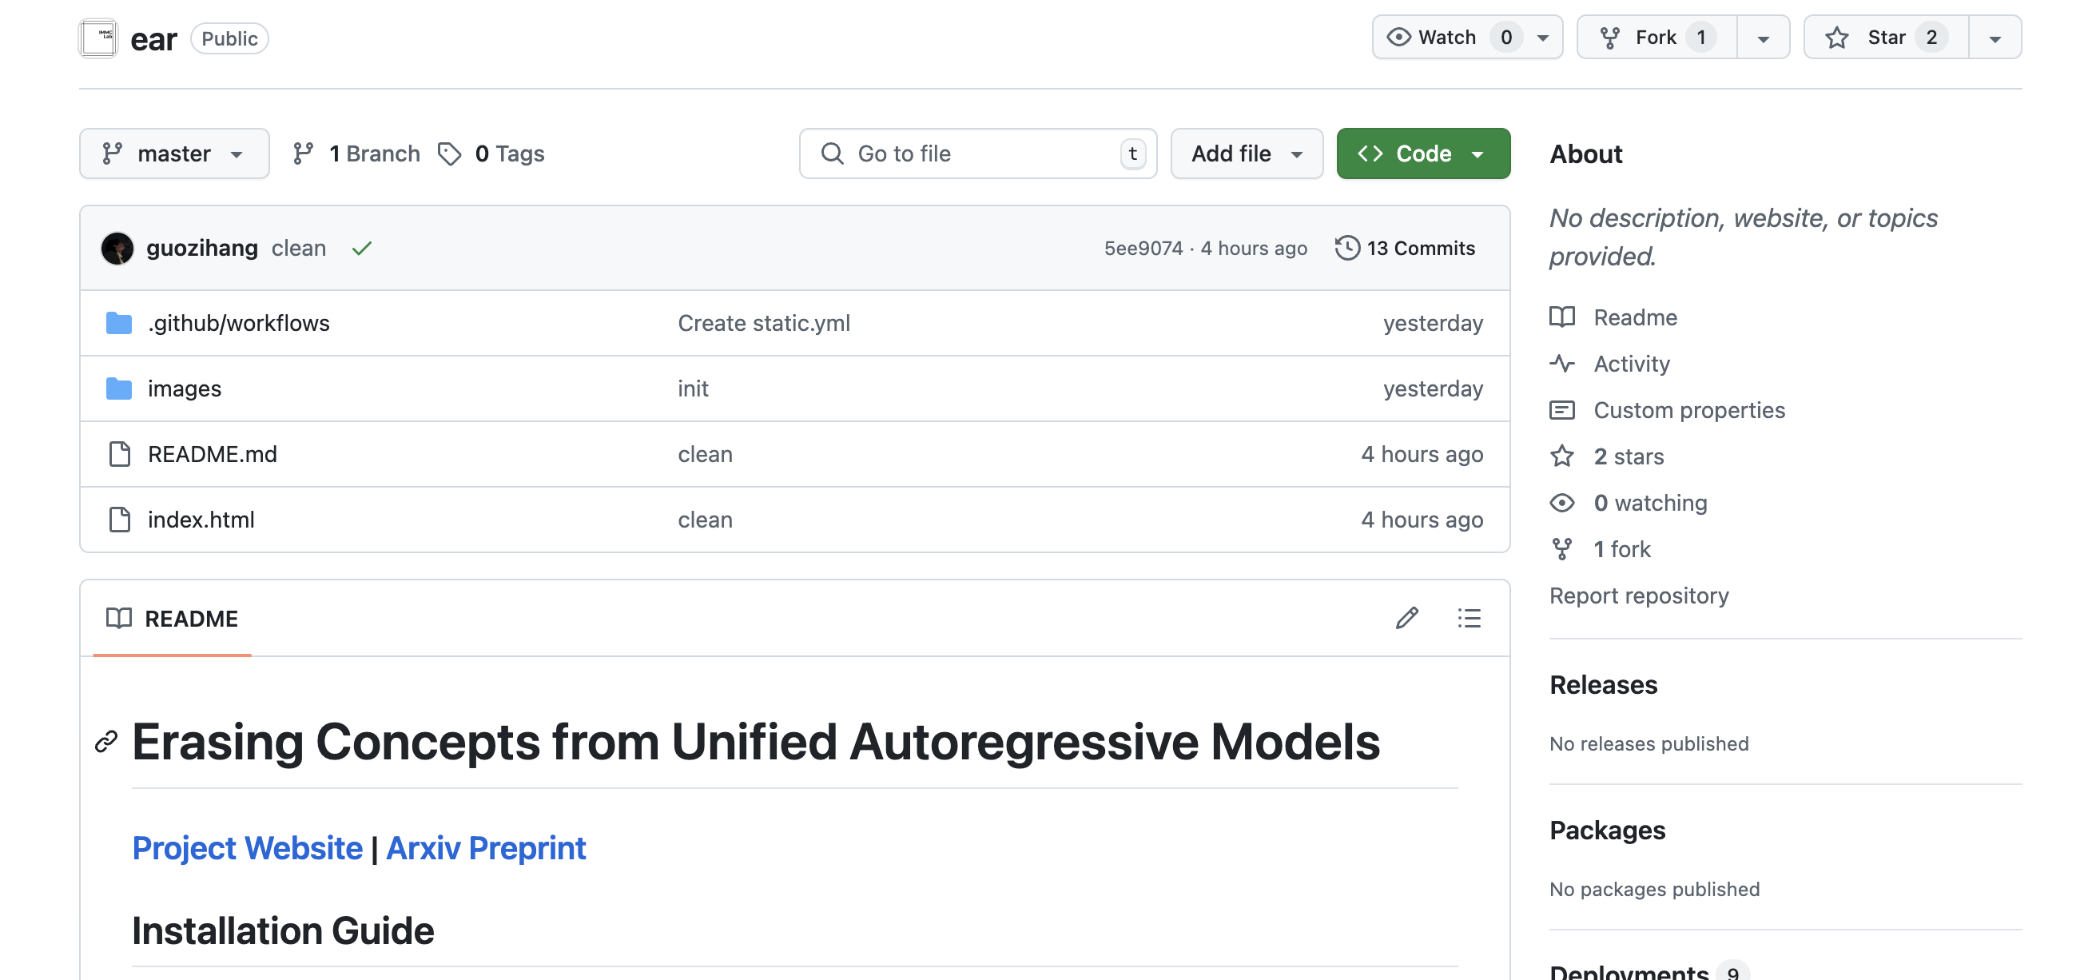The height and width of the screenshot is (980, 2092).
Task: Click the star icon beside 2 stars
Action: (1562, 456)
